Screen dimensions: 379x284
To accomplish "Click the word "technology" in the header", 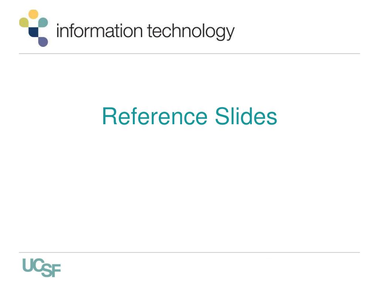I will [x=191, y=32].
